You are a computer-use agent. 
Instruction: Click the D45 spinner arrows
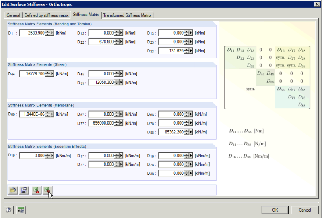tap(117, 74)
